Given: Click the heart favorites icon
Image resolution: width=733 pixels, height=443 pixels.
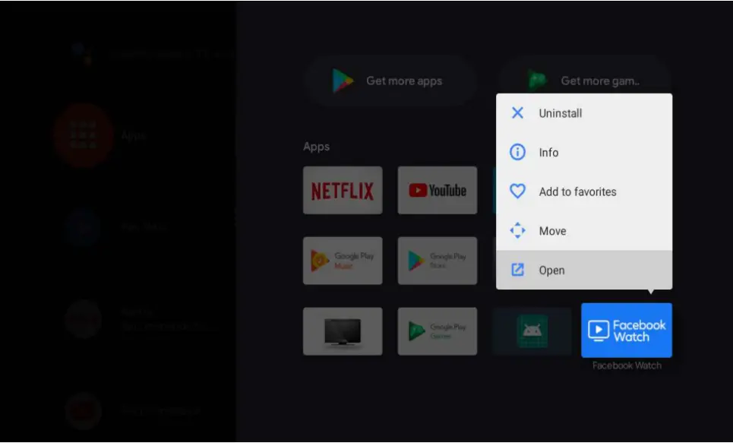Looking at the screenshot, I should [517, 191].
